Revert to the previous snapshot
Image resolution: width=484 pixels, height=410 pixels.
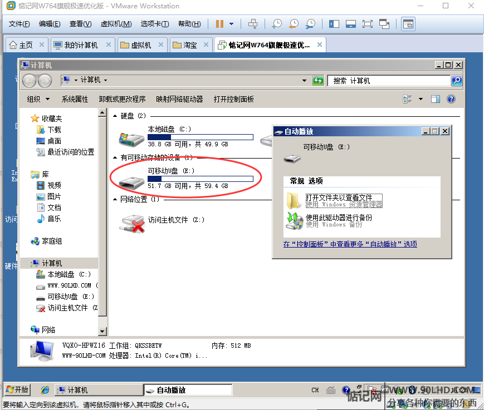tap(293, 24)
